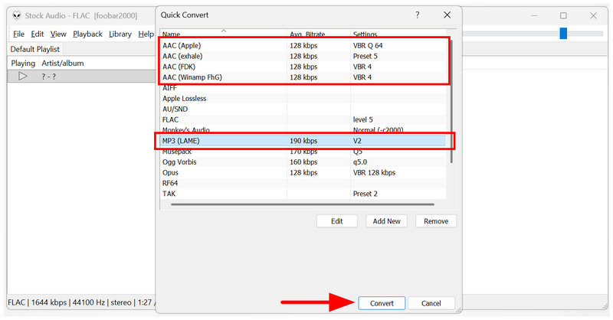Select the AU/SND format row

303,109
